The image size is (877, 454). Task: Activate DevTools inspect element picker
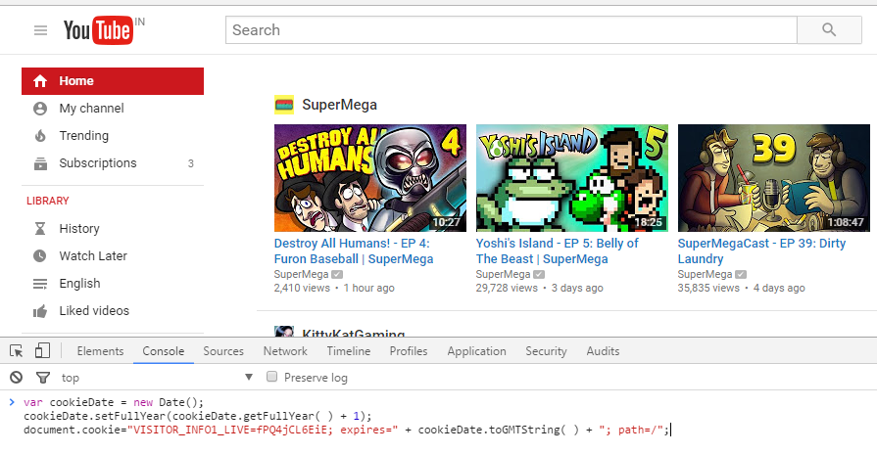click(17, 350)
